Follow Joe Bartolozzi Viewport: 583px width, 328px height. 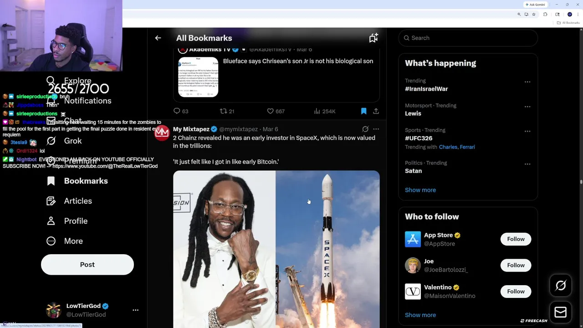click(516, 265)
